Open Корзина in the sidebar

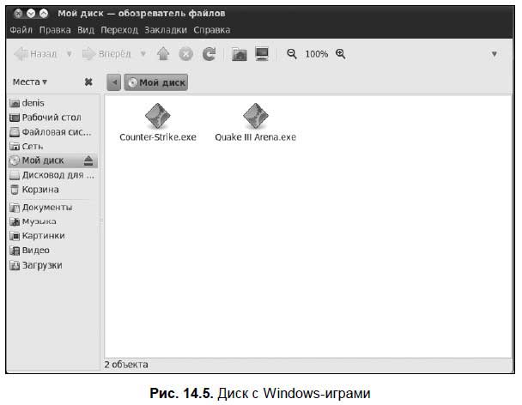click(x=39, y=190)
